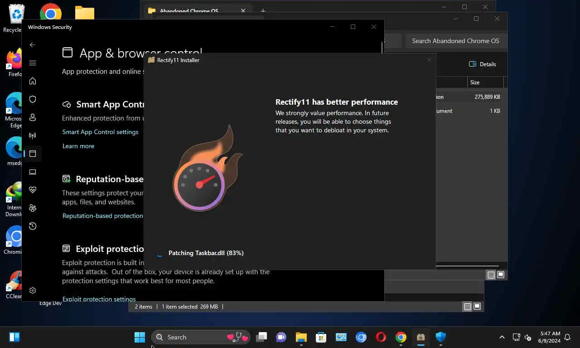Select App & browser control sidebar icon
The height and width of the screenshot is (348, 580).
coord(33,154)
